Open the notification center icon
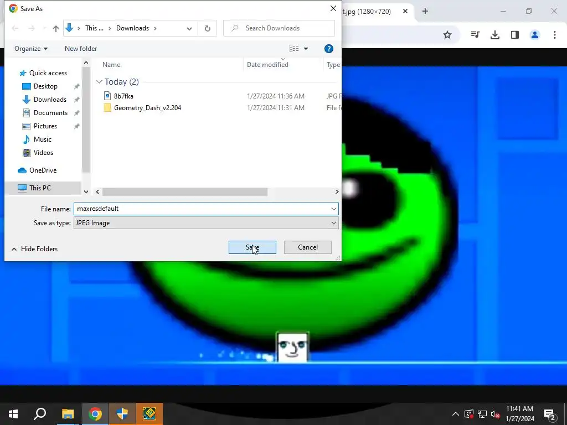Screen dimensions: 567x425 [x=550, y=414]
